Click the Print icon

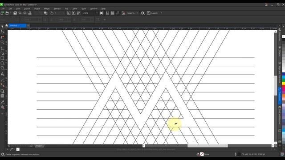point(30,13)
